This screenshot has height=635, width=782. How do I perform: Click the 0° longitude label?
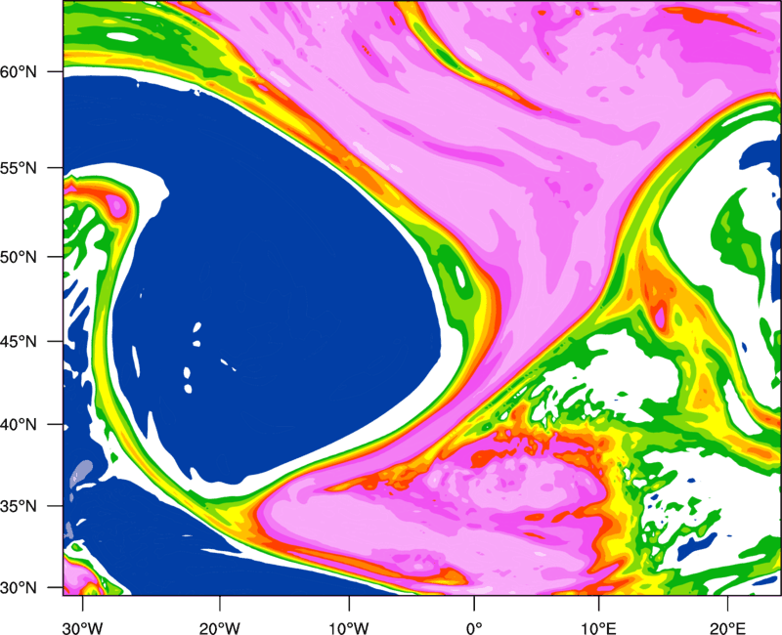click(x=474, y=628)
